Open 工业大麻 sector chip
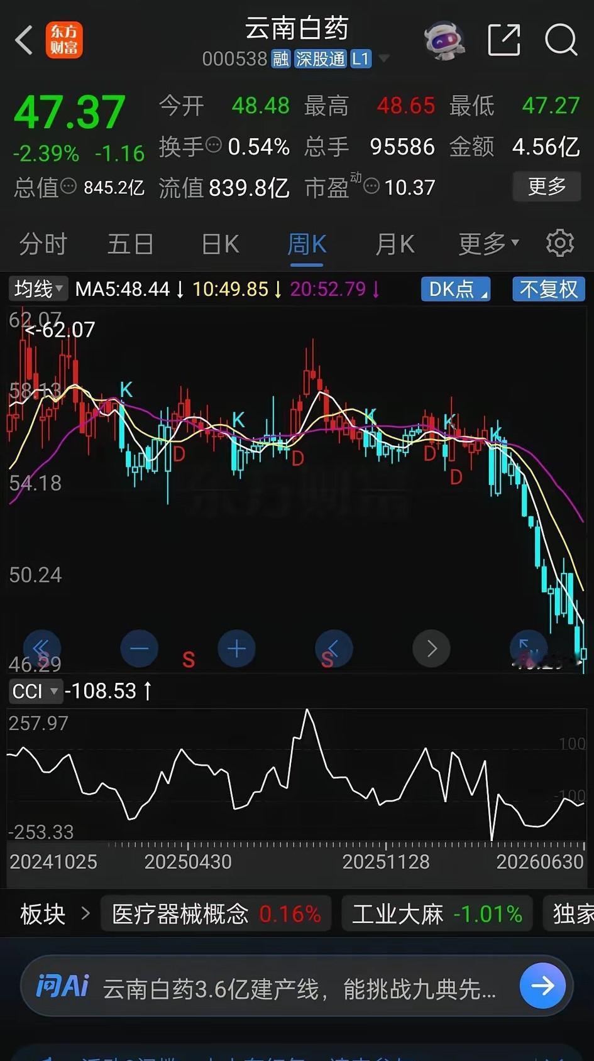This screenshot has width=594, height=1061. pyautogui.click(x=437, y=913)
